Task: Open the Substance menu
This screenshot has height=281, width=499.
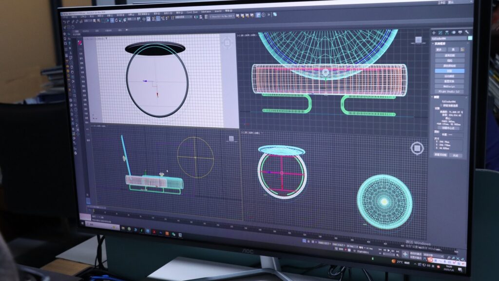Action: tap(206, 12)
